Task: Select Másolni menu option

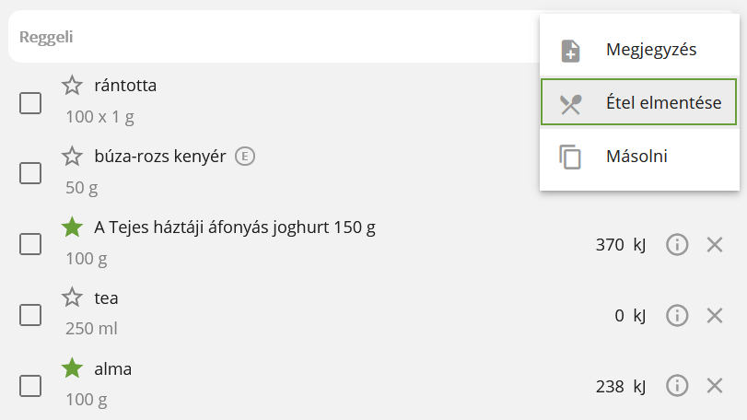Action: pyautogui.click(x=639, y=157)
